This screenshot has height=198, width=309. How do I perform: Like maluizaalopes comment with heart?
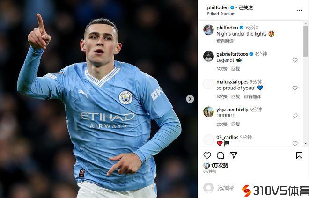tap(295, 88)
